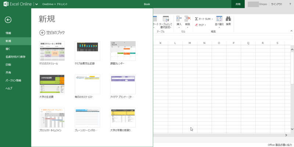This screenshot has height=147, width=294.
Task: Click the OneDrive breadcrumb link
Action: tap(48, 4)
